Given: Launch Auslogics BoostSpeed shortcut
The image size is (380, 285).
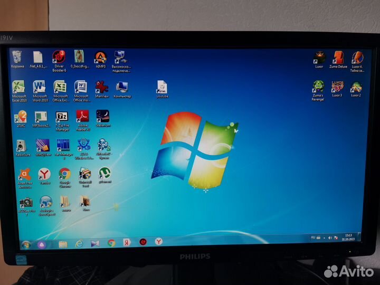Looking at the screenshot, I should click(x=46, y=206).
